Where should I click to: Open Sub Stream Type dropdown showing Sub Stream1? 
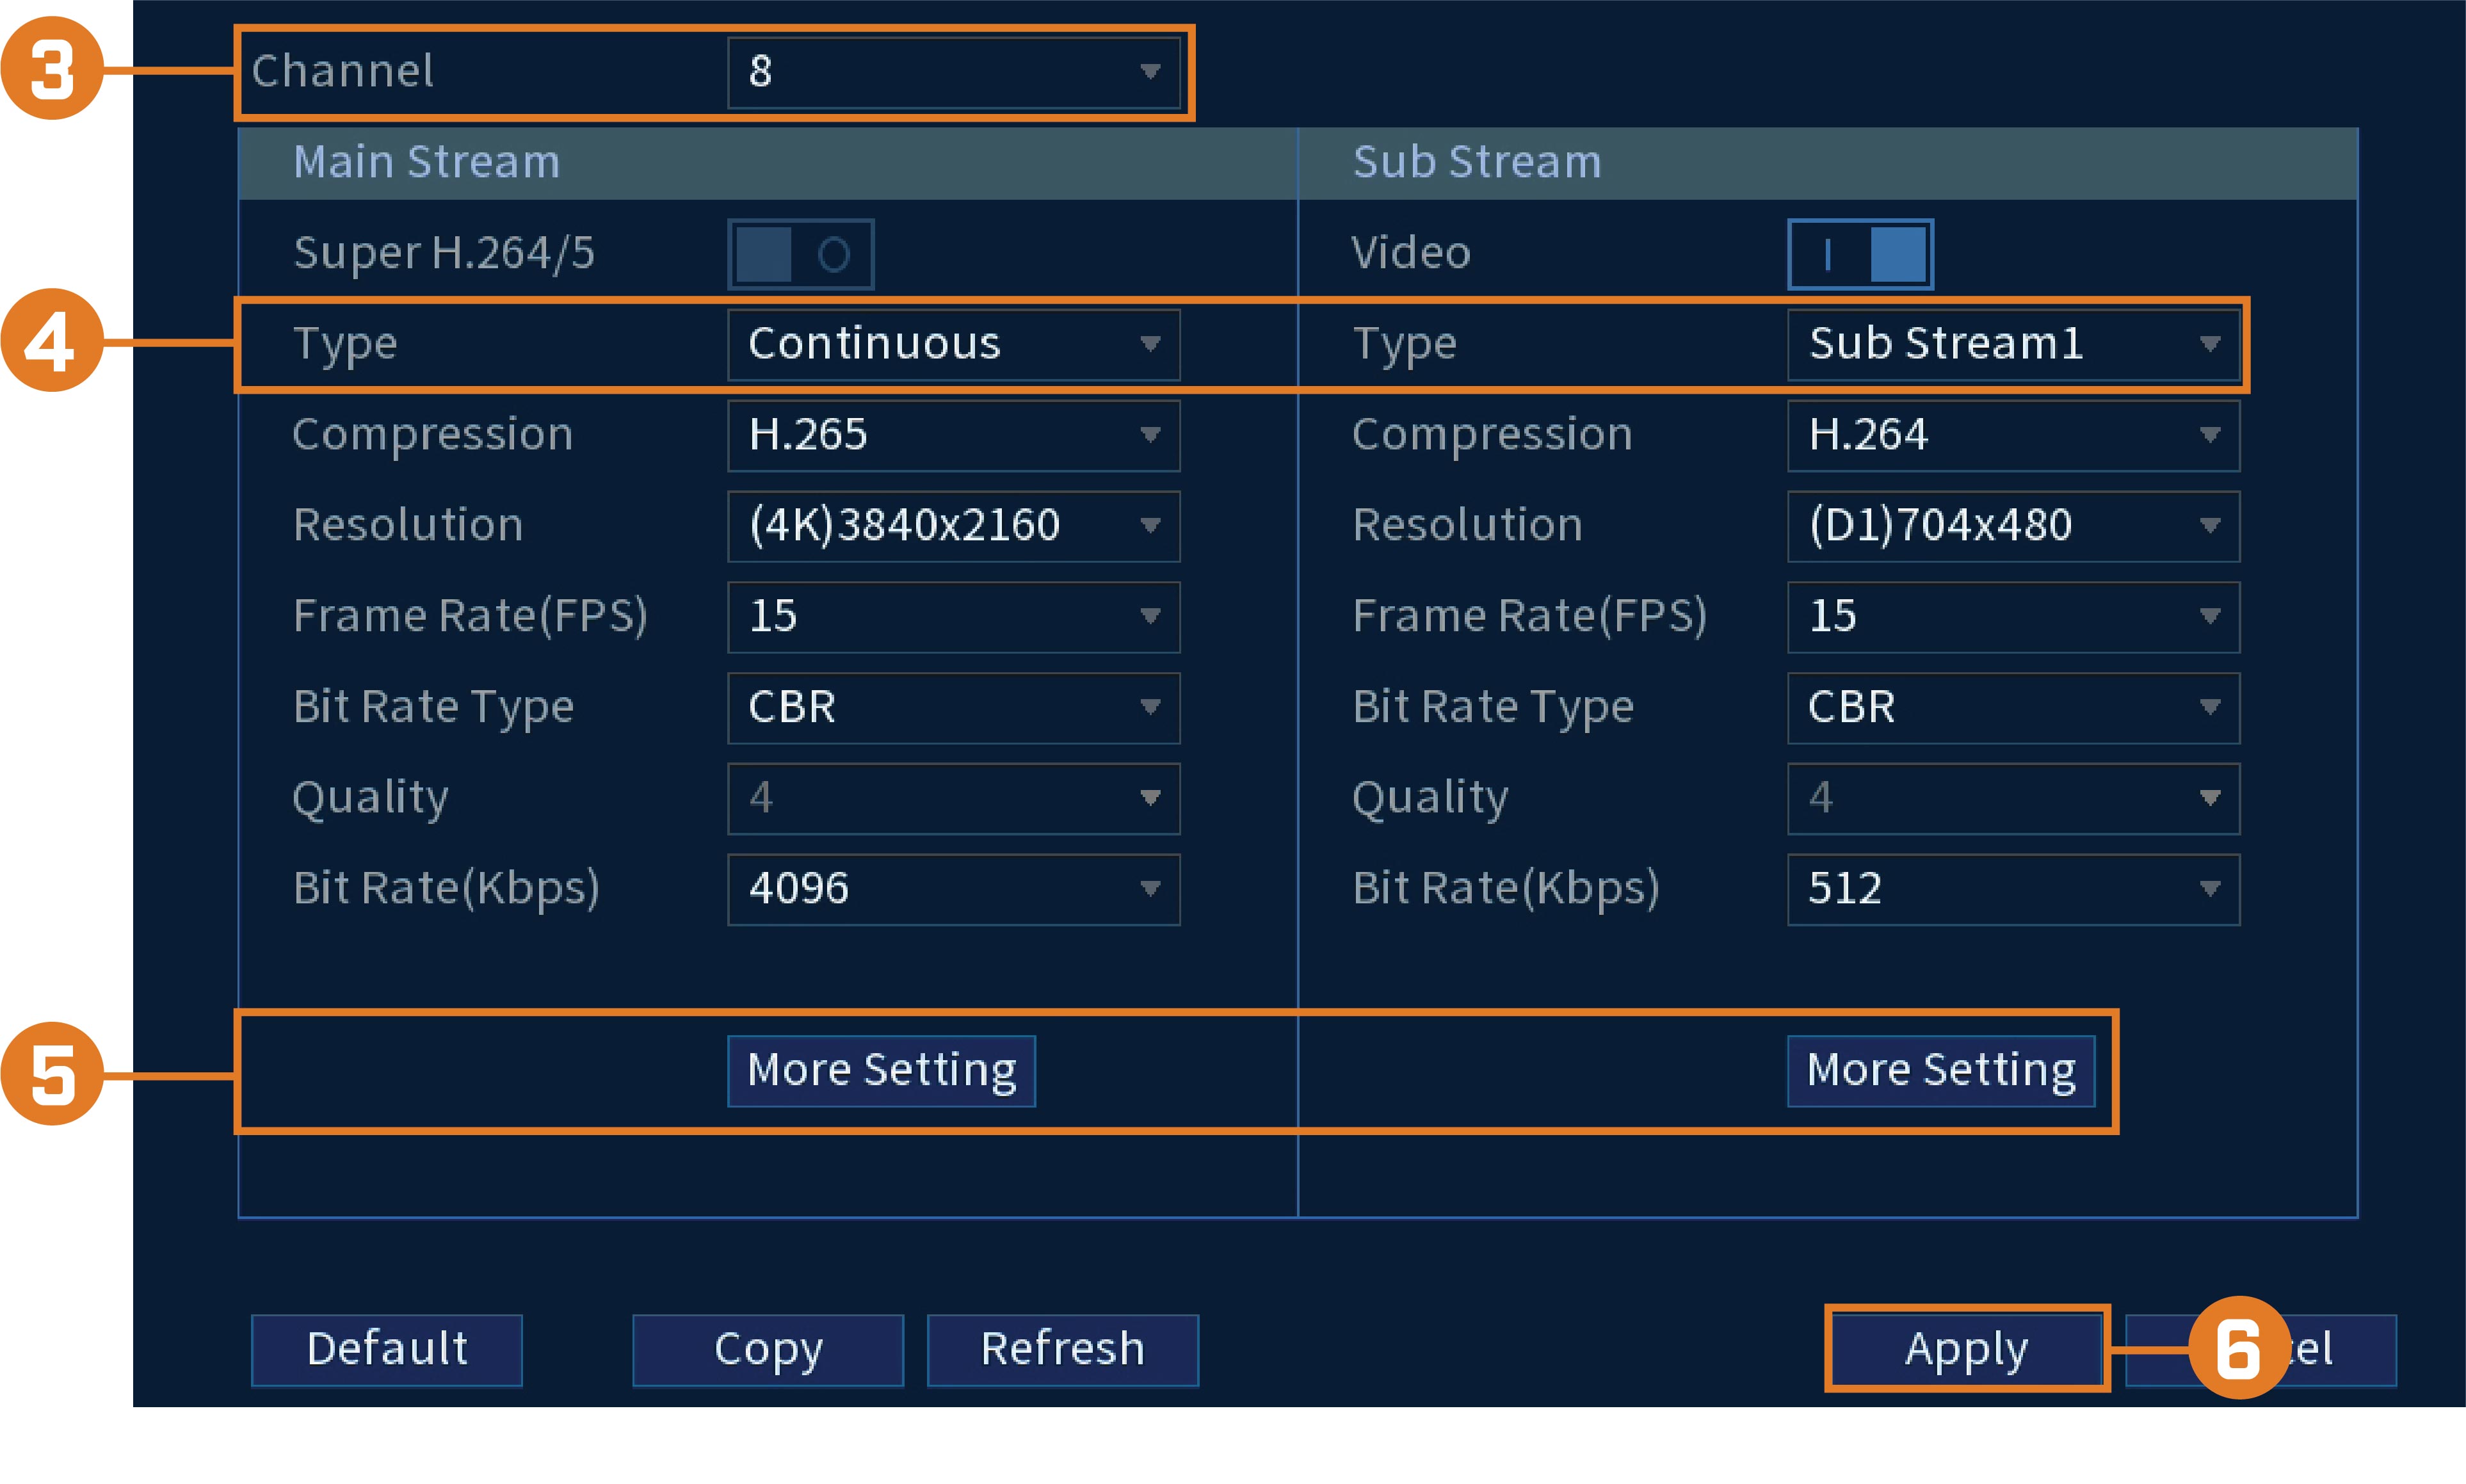tap(2013, 344)
